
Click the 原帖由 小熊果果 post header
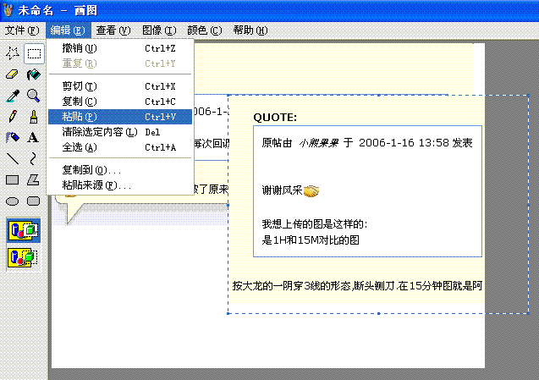tap(367, 143)
